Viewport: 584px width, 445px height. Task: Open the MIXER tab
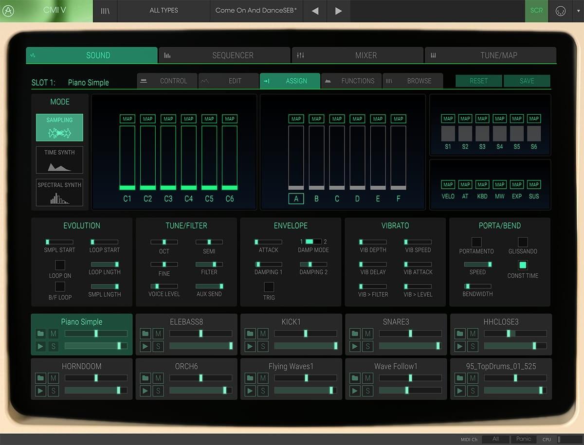tap(358, 55)
